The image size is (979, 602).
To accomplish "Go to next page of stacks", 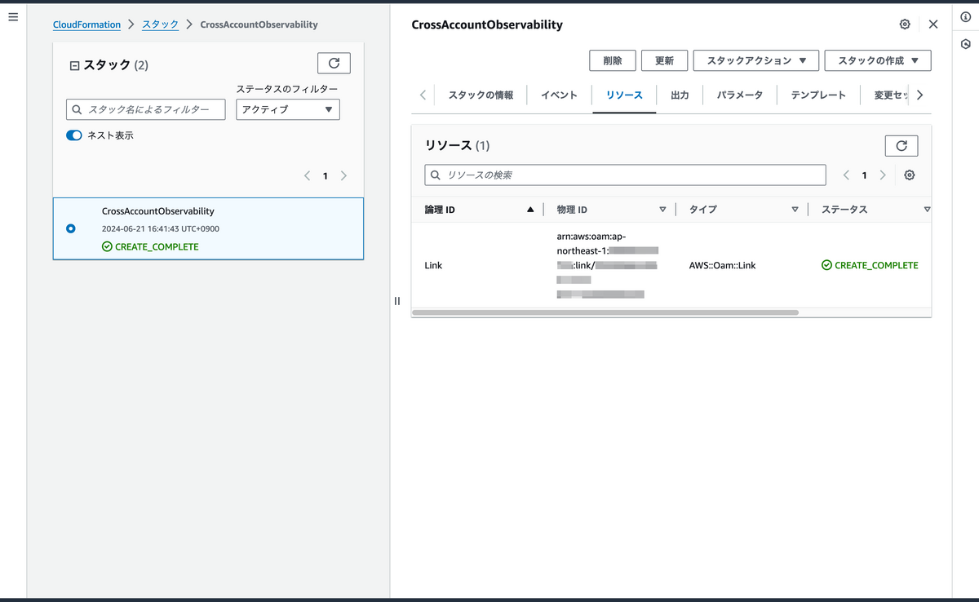I will [343, 175].
